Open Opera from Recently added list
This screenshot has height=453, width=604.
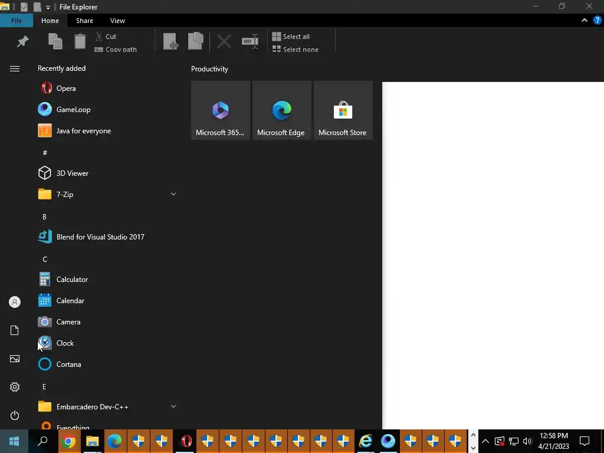tap(106, 88)
